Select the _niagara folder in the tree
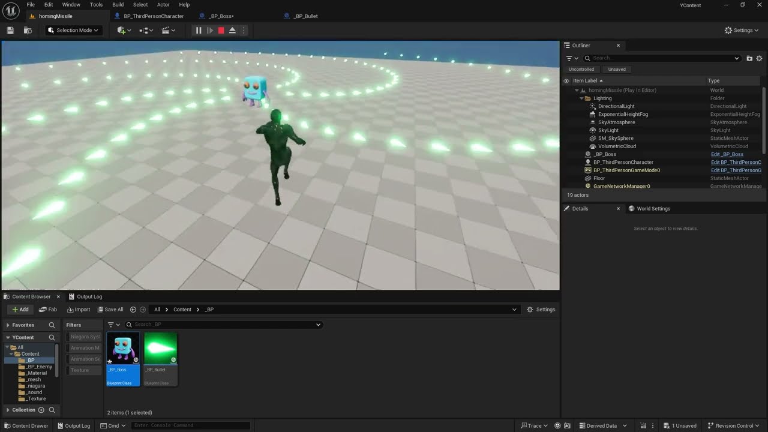The width and height of the screenshot is (768, 432). pyautogui.click(x=36, y=386)
